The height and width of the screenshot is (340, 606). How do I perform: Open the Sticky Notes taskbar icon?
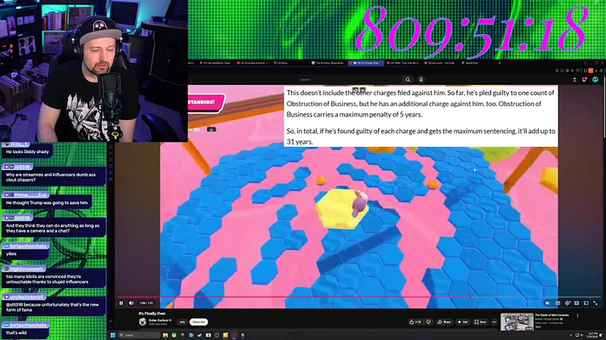coord(226,335)
